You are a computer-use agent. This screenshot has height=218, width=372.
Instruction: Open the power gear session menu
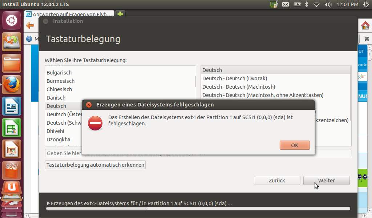[366, 4]
